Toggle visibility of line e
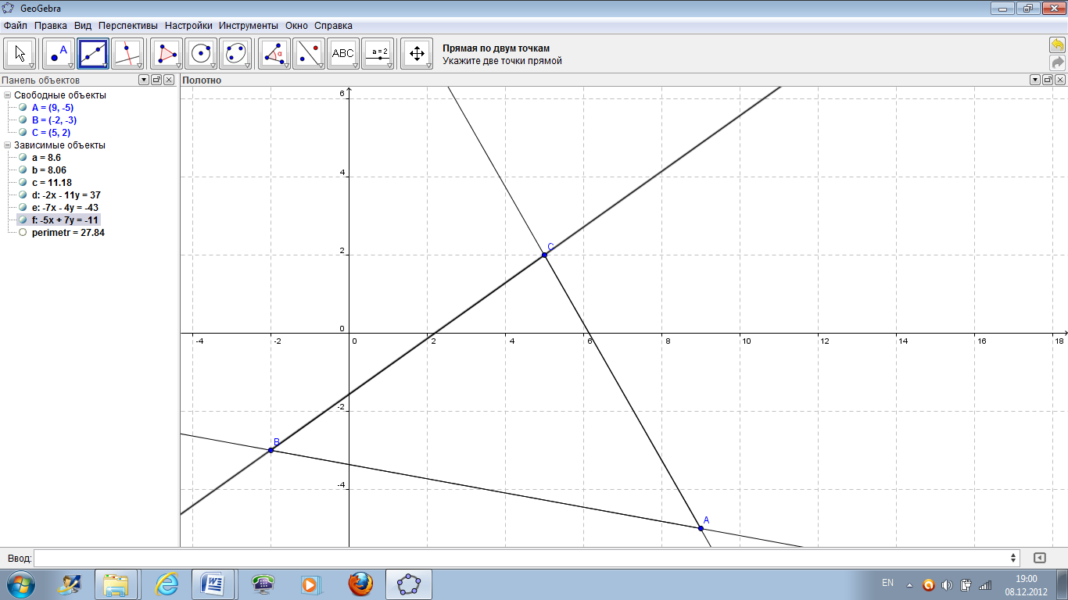The height and width of the screenshot is (600, 1068). [23, 208]
